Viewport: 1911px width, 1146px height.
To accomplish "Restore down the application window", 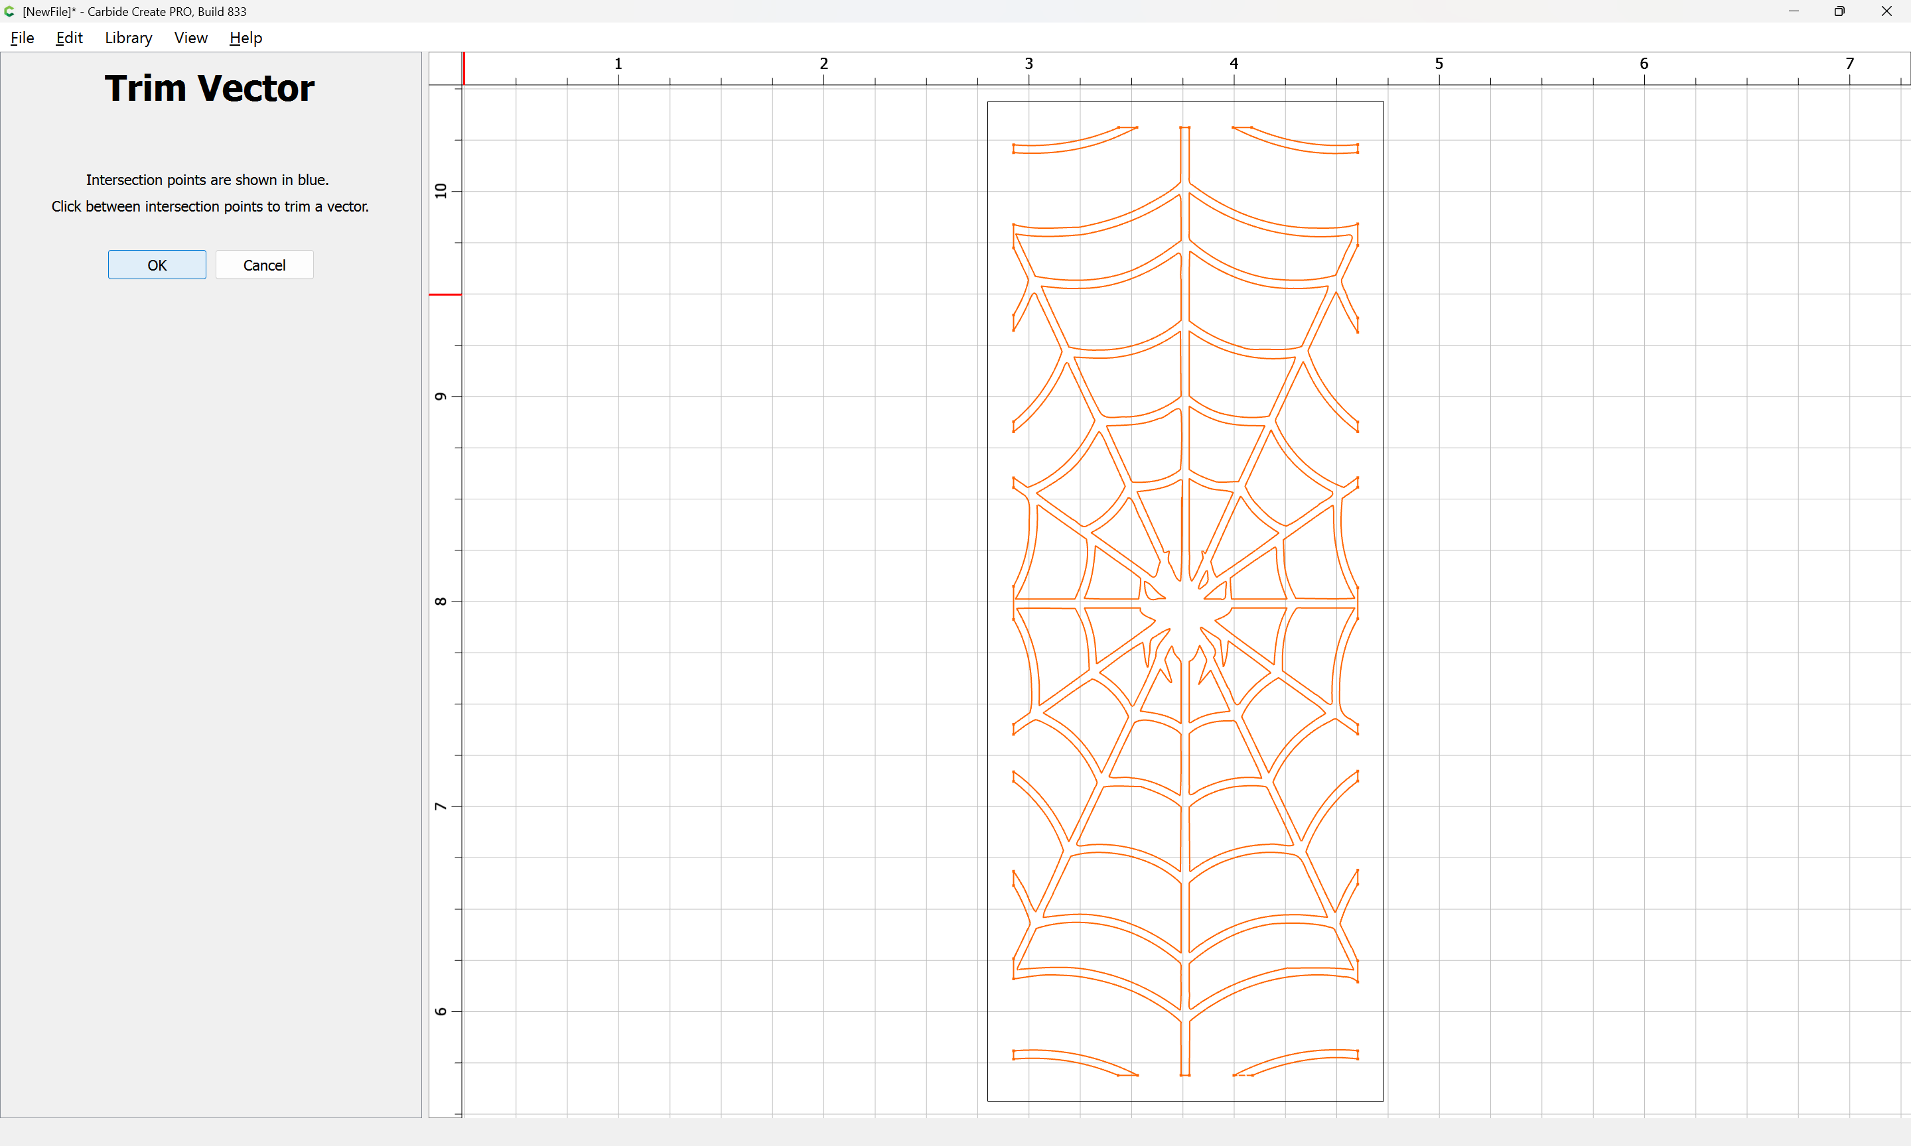I will (x=1839, y=11).
